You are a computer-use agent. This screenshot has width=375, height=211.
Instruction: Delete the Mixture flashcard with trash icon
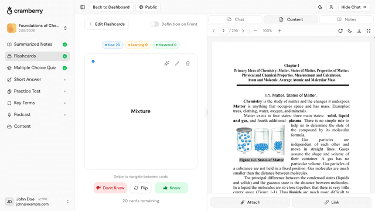[187, 63]
